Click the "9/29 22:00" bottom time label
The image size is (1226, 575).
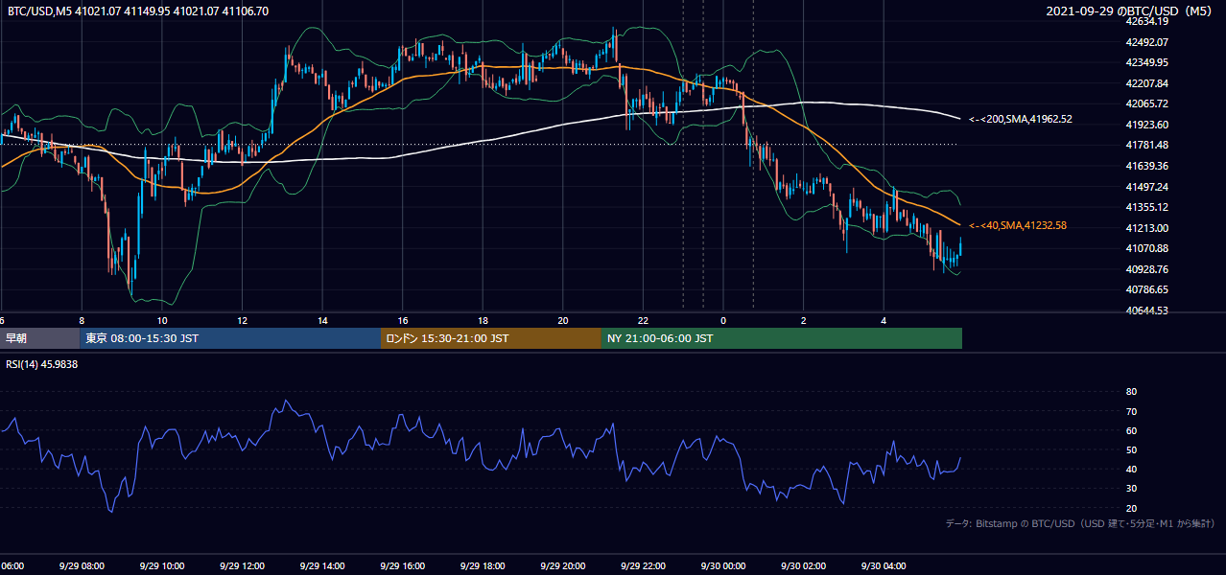642,566
